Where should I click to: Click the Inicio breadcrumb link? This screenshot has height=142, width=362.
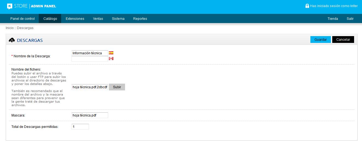click(x=10, y=28)
